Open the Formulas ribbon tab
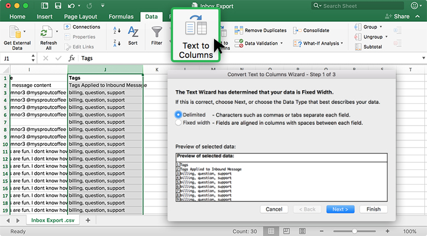This screenshot has height=236, width=427. coord(121,16)
